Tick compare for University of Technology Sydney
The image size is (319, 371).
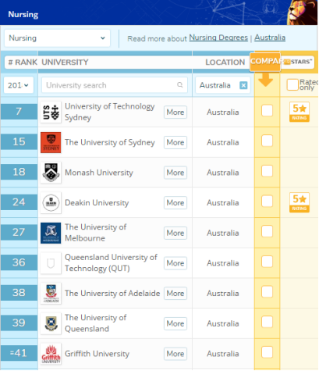point(267,111)
